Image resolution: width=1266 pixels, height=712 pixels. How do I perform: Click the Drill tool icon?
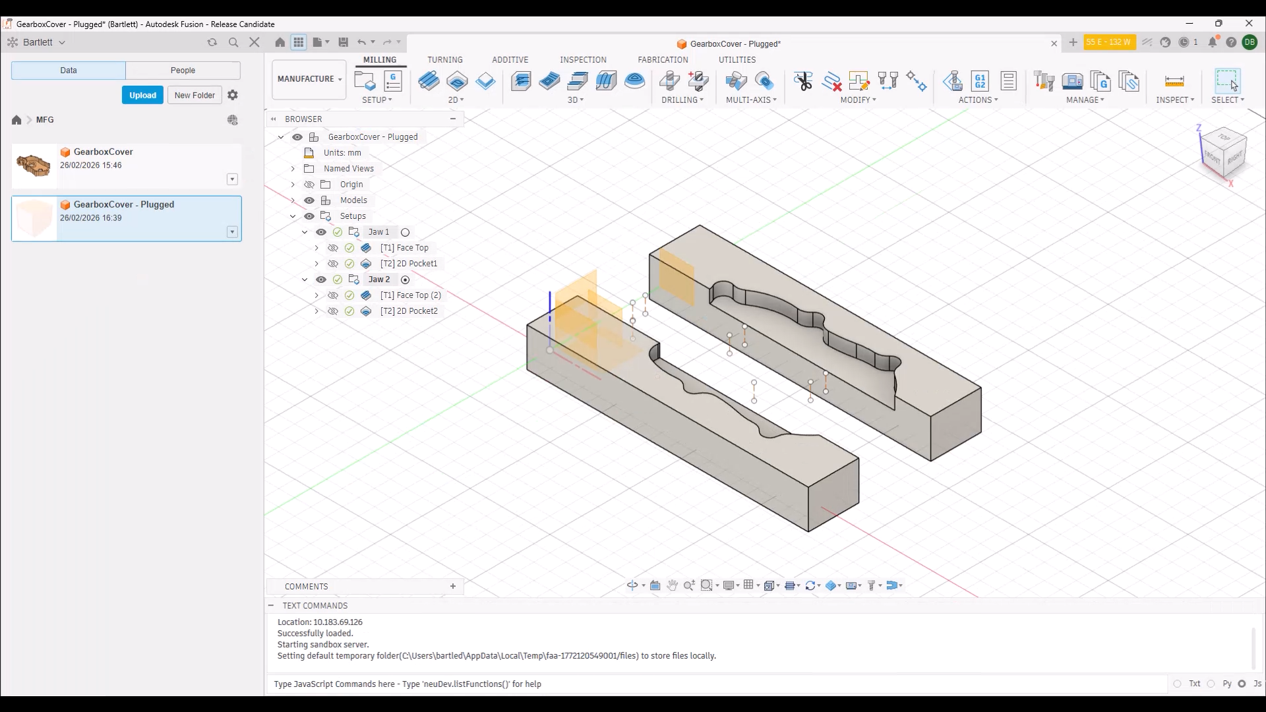click(x=669, y=81)
